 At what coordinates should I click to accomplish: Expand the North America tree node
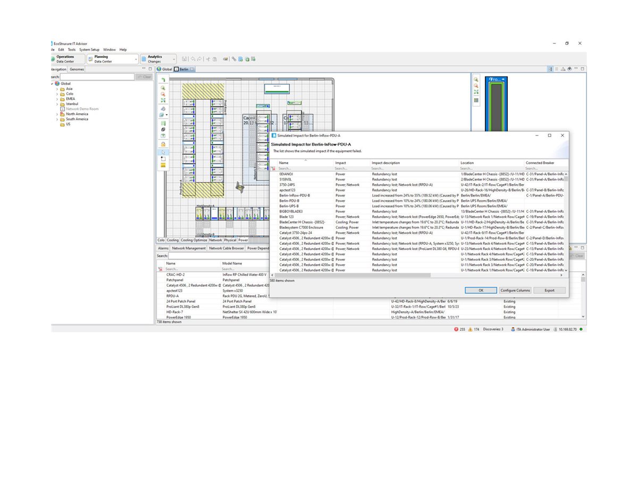[x=57, y=114]
